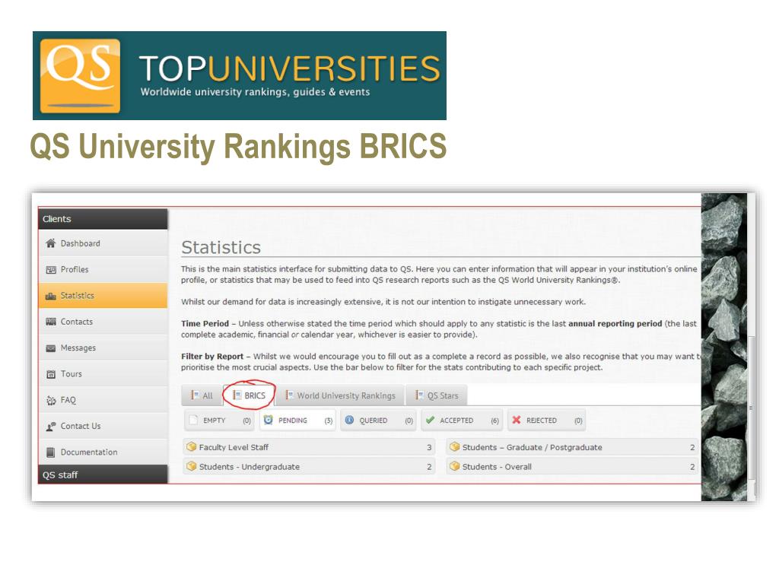Image resolution: width=779 pixels, height=584 pixels.
Task: Click the Contact Us person icon
Action: pyautogui.click(x=51, y=427)
